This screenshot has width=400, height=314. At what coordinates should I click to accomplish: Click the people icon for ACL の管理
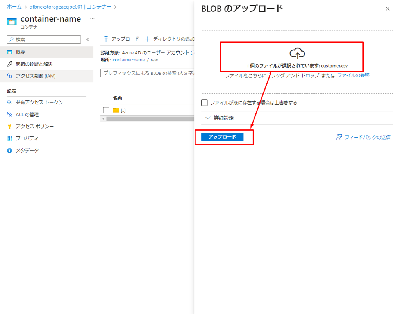pyautogui.click(x=10, y=115)
